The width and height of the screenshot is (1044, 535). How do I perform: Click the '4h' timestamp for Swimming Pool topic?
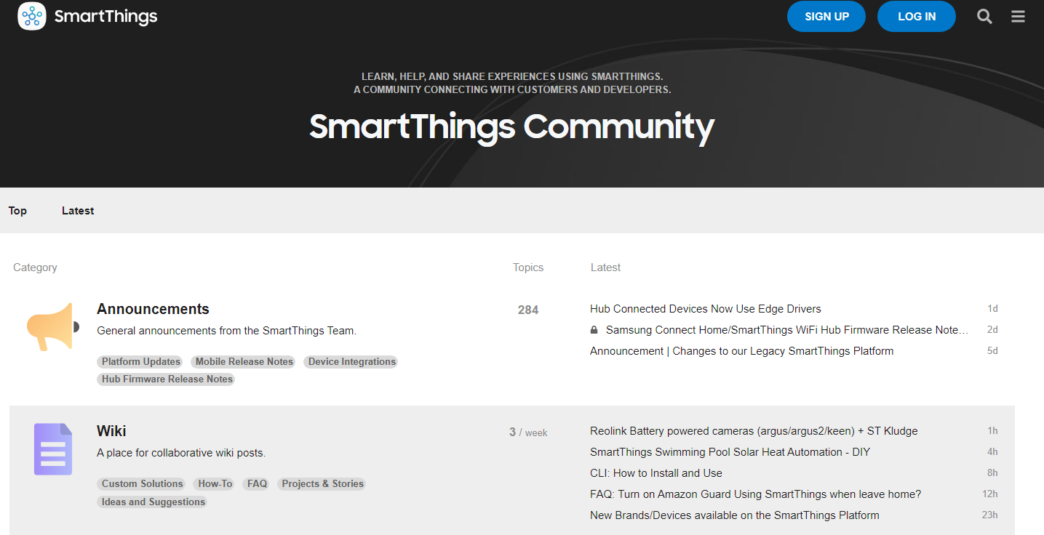point(992,452)
